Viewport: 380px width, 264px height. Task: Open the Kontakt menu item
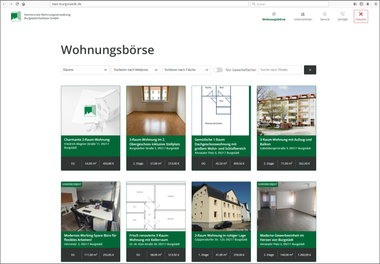pos(343,16)
